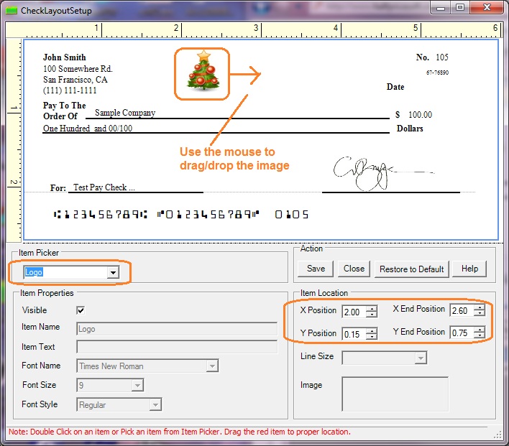Viewport: 509px width, 446px height.
Task: Click Restore to Default button
Action: pyautogui.click(x=412, y=269)
